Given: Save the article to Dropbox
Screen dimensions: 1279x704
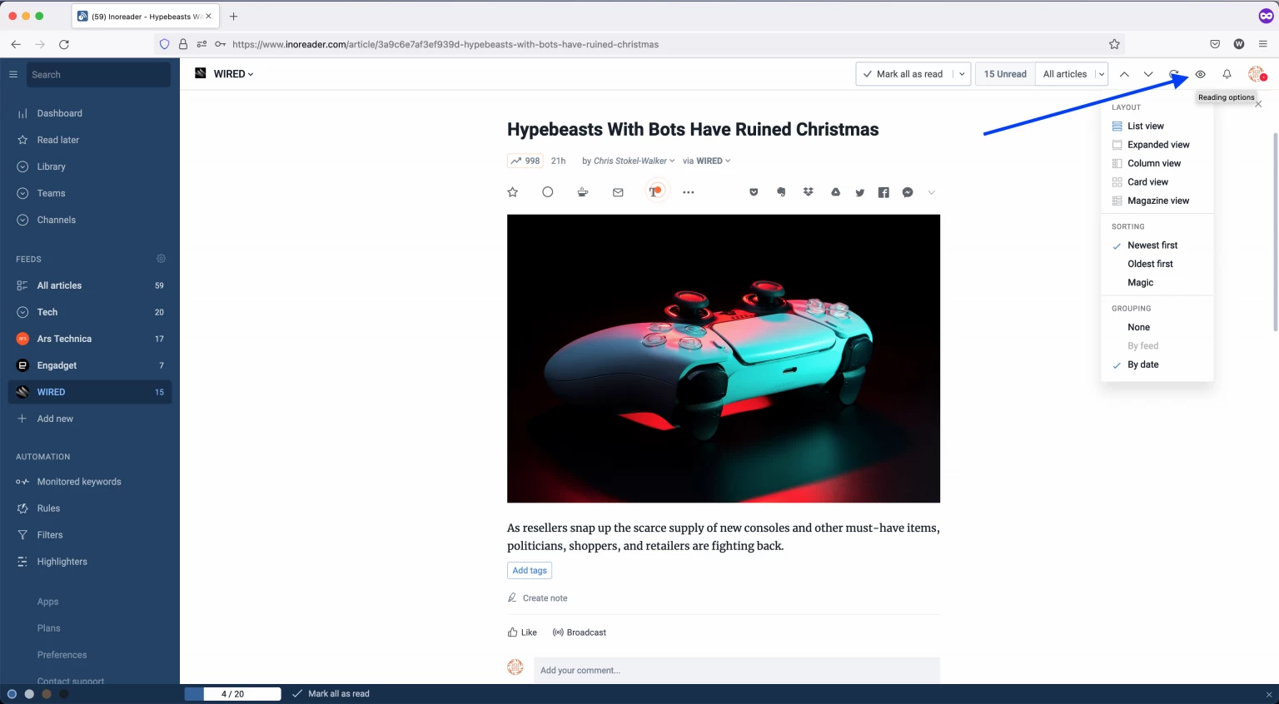Looking at the screenshot, I should click(808, 191).
